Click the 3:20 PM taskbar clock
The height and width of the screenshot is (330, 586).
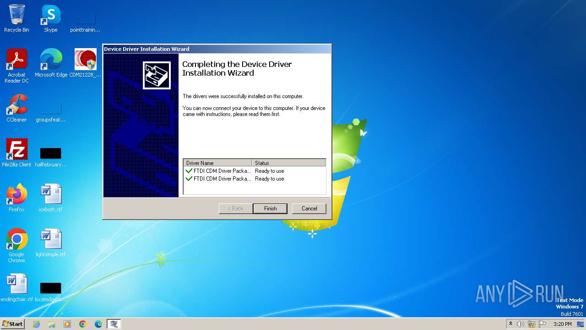coord(562,324)
